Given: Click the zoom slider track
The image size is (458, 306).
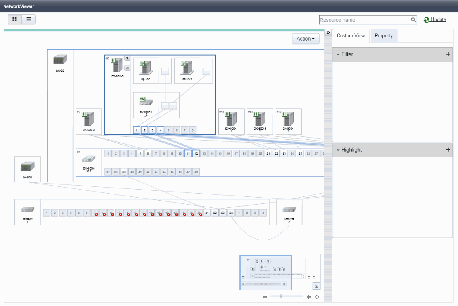Looking at the screenshot, I should tap(286, 296).
